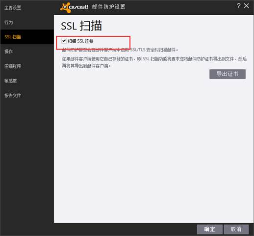Close the mail shield settings dialog
The width and height of the screenshot is (254, 236).
click(x=247, y=6)
